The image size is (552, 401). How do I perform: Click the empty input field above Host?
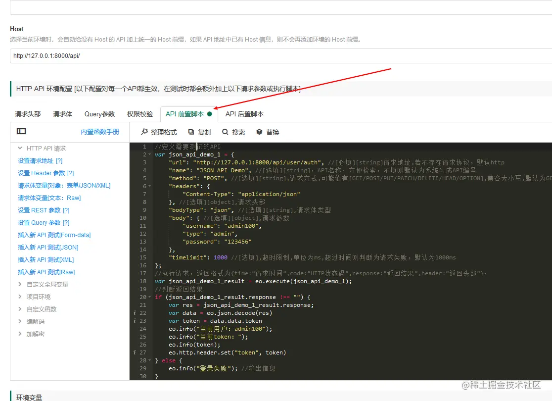click(281, 7)
